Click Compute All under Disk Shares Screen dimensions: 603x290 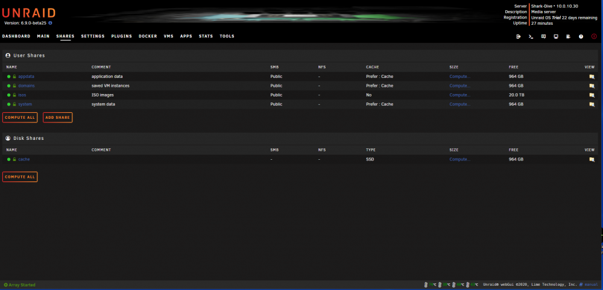[20, 177]
